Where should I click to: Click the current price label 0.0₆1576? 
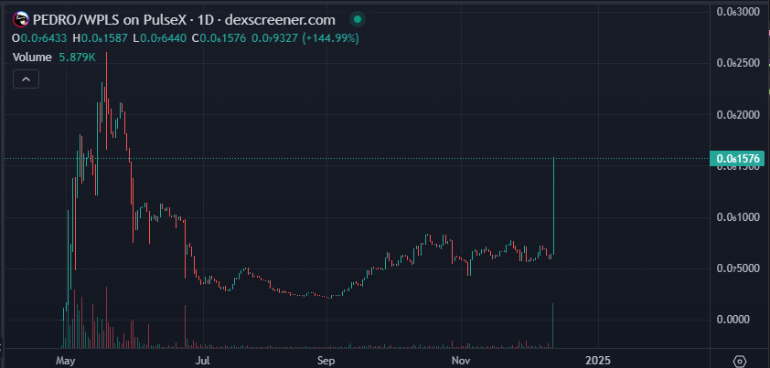coord(737,159)
